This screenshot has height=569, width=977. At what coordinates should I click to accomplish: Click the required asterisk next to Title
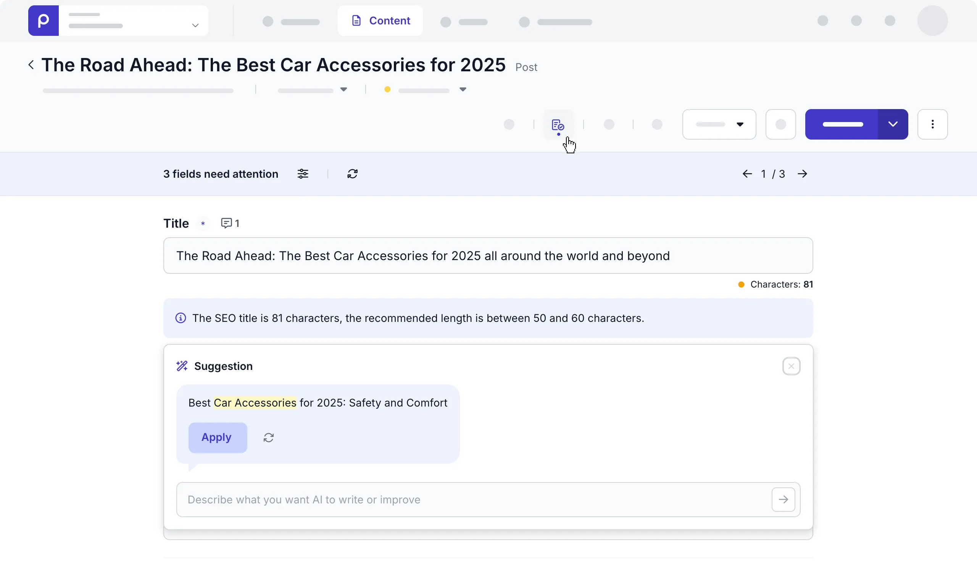point(203,223)
